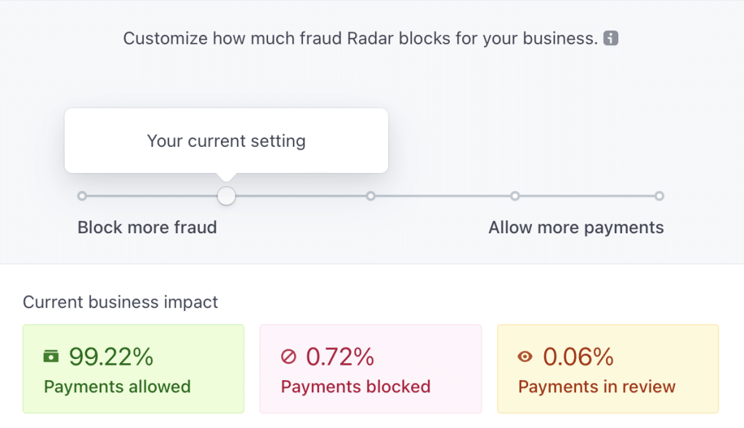
Task: Click the cash icon in Payments allowed
Action: (x=52, y=356)
